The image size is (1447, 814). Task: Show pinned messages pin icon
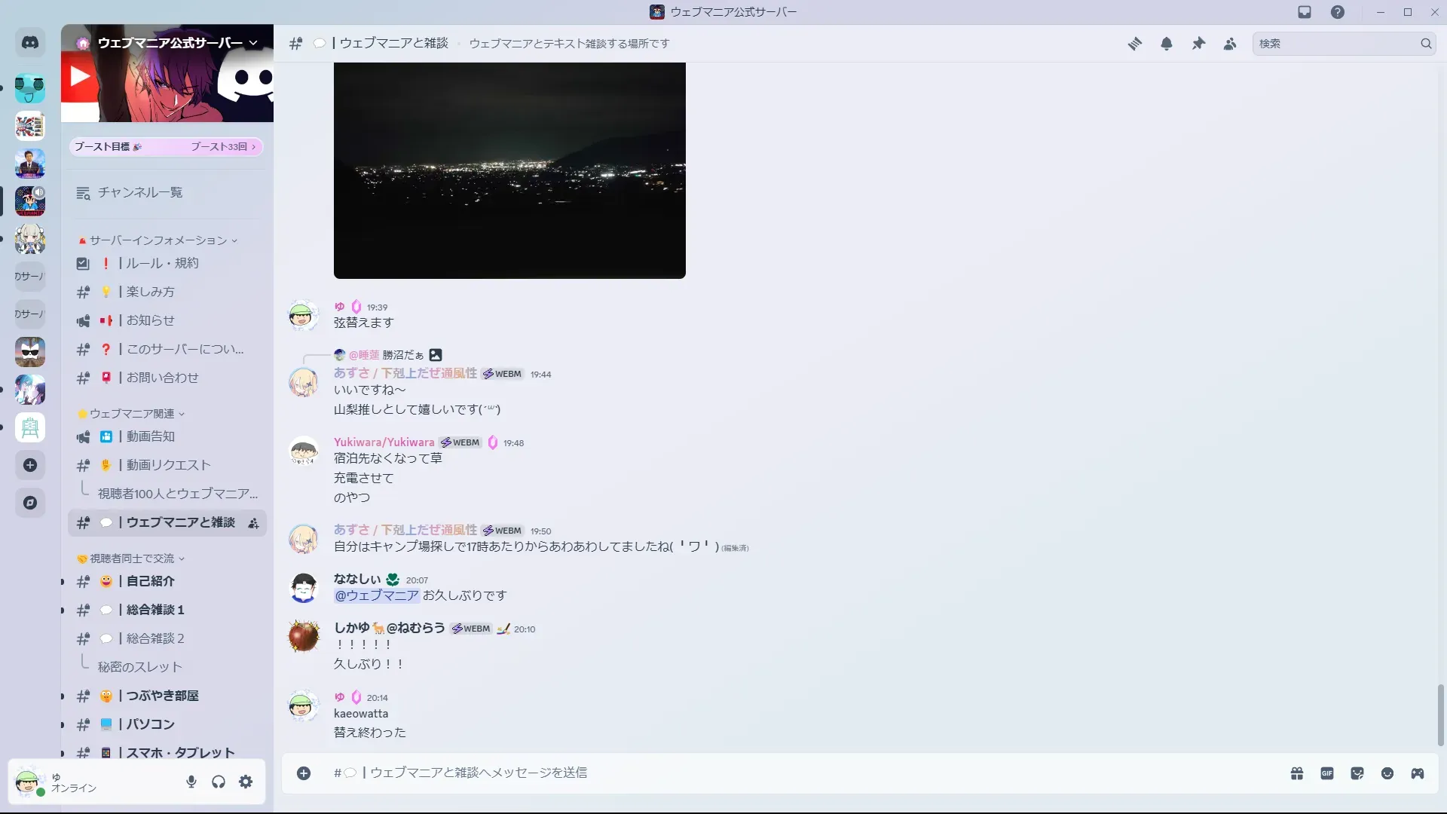coord(1198,44)
